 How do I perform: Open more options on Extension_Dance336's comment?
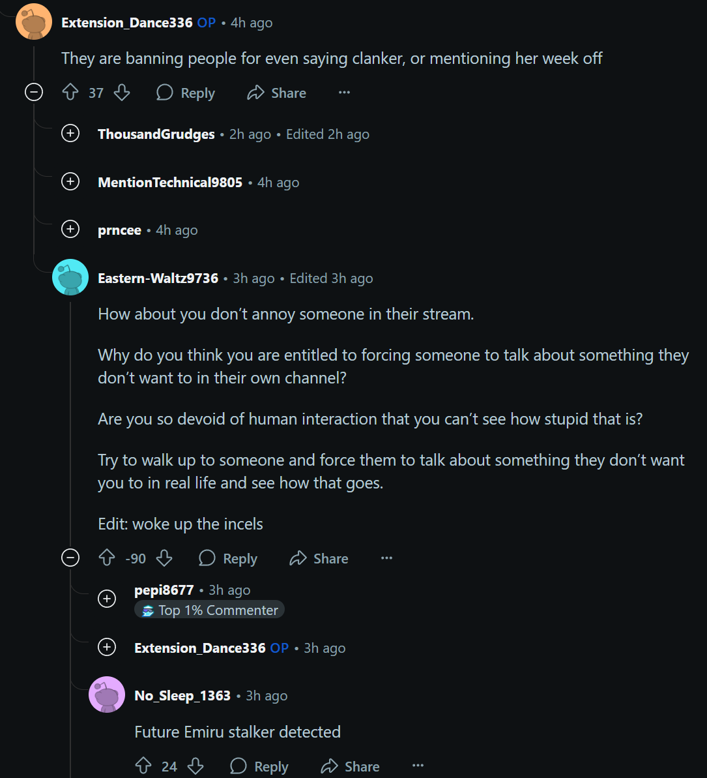tap(344, 93)
